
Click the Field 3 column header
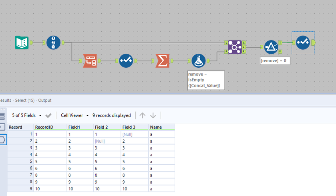coord(135,127)
